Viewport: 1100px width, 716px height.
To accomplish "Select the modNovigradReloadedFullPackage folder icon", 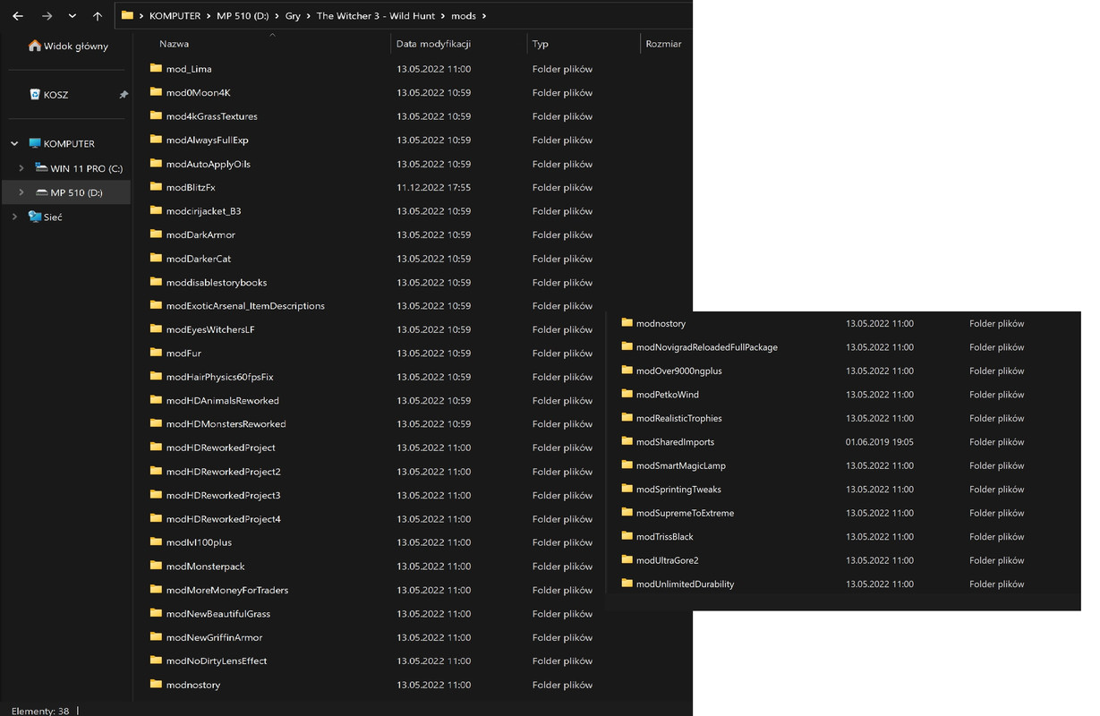I will (x=627, y=346).
